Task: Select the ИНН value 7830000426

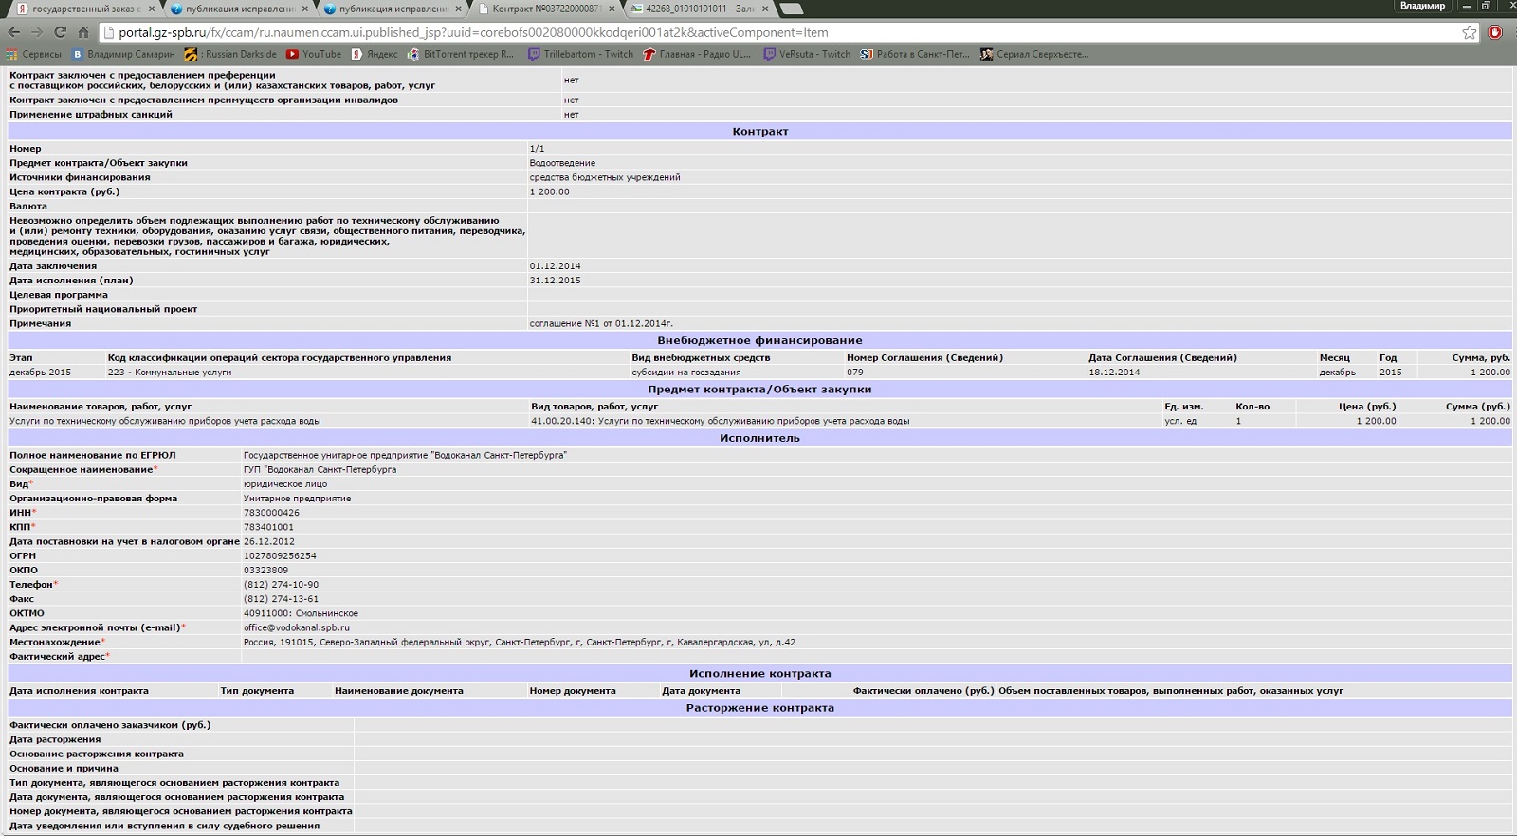Action: [271, 513]
